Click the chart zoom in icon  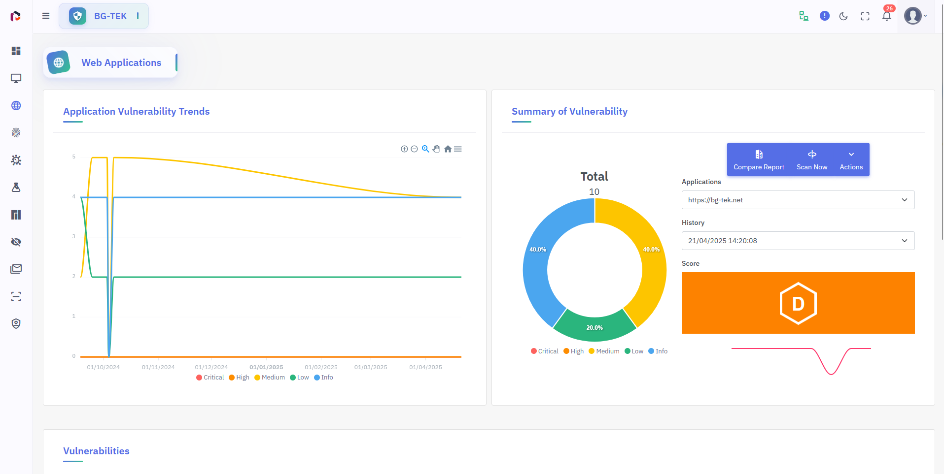pyautogui.click(x=404, y=149)
